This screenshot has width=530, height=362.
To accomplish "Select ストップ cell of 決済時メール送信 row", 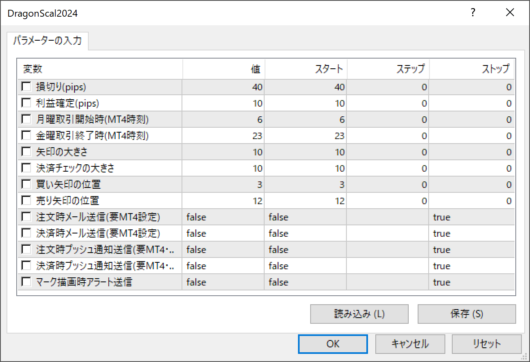I will [x=472, y=233].
